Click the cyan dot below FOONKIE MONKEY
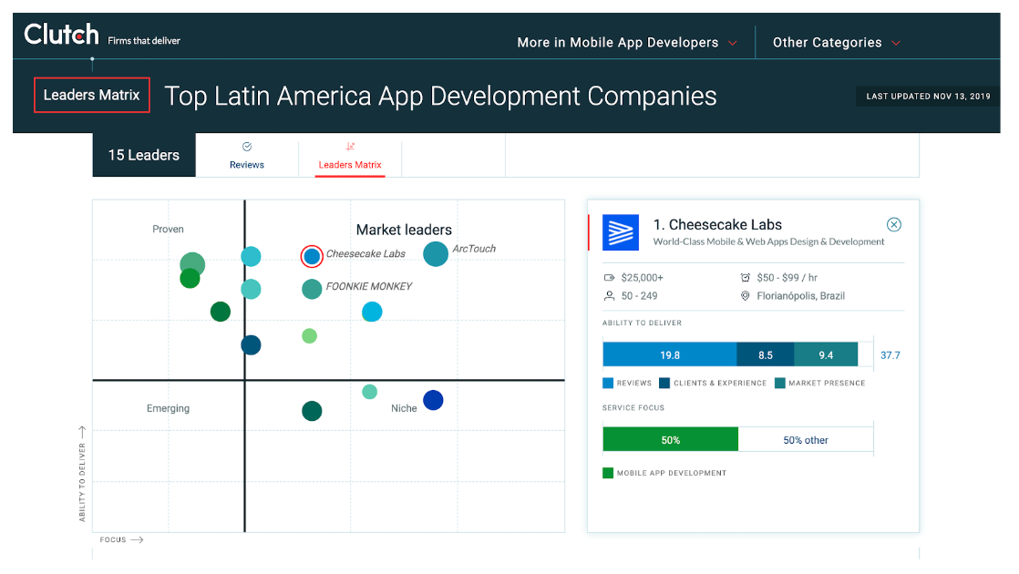This screenshot has height=574, width=1019. (372, 313)
